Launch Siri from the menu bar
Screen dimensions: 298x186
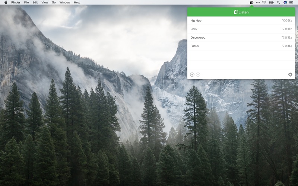pyautogui.click(x=285, y=3)
